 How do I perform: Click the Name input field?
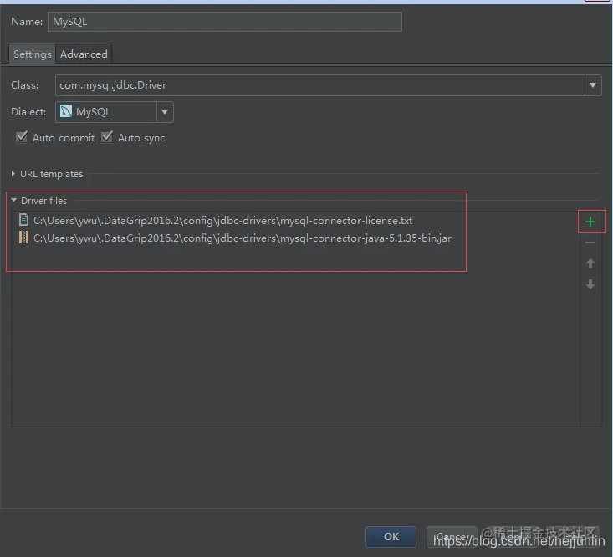click(225, 22)
